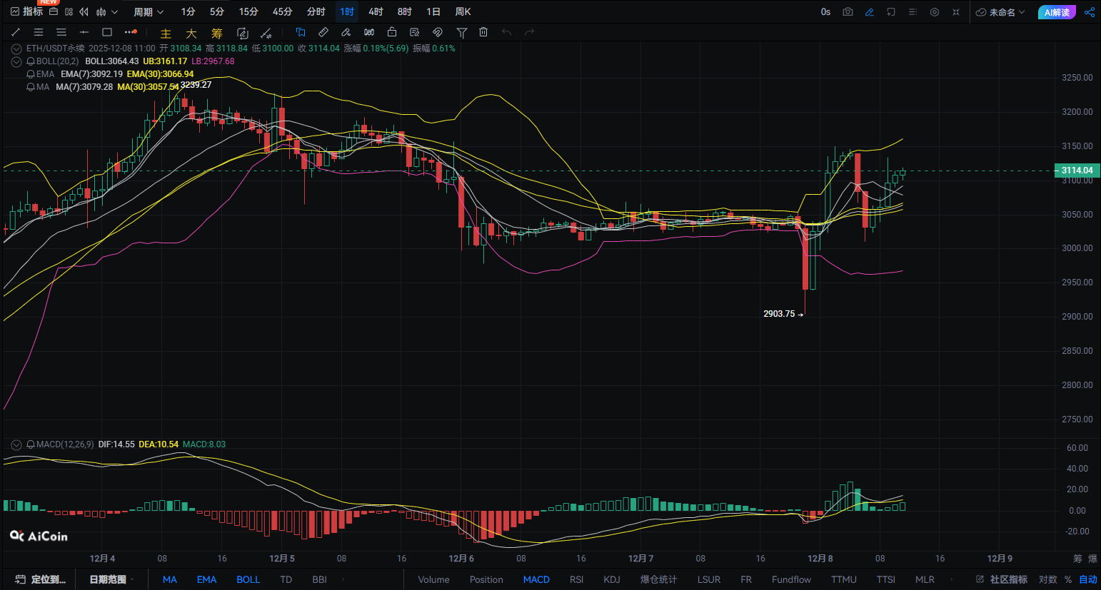This screenshot has width=1101, height=590.
Task: Open chart settings hexagon icon
Action: tap(935, 12)
